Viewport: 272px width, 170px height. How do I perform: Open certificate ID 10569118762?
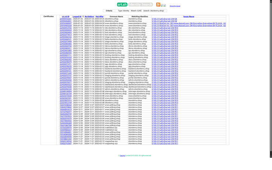(66, 142)
